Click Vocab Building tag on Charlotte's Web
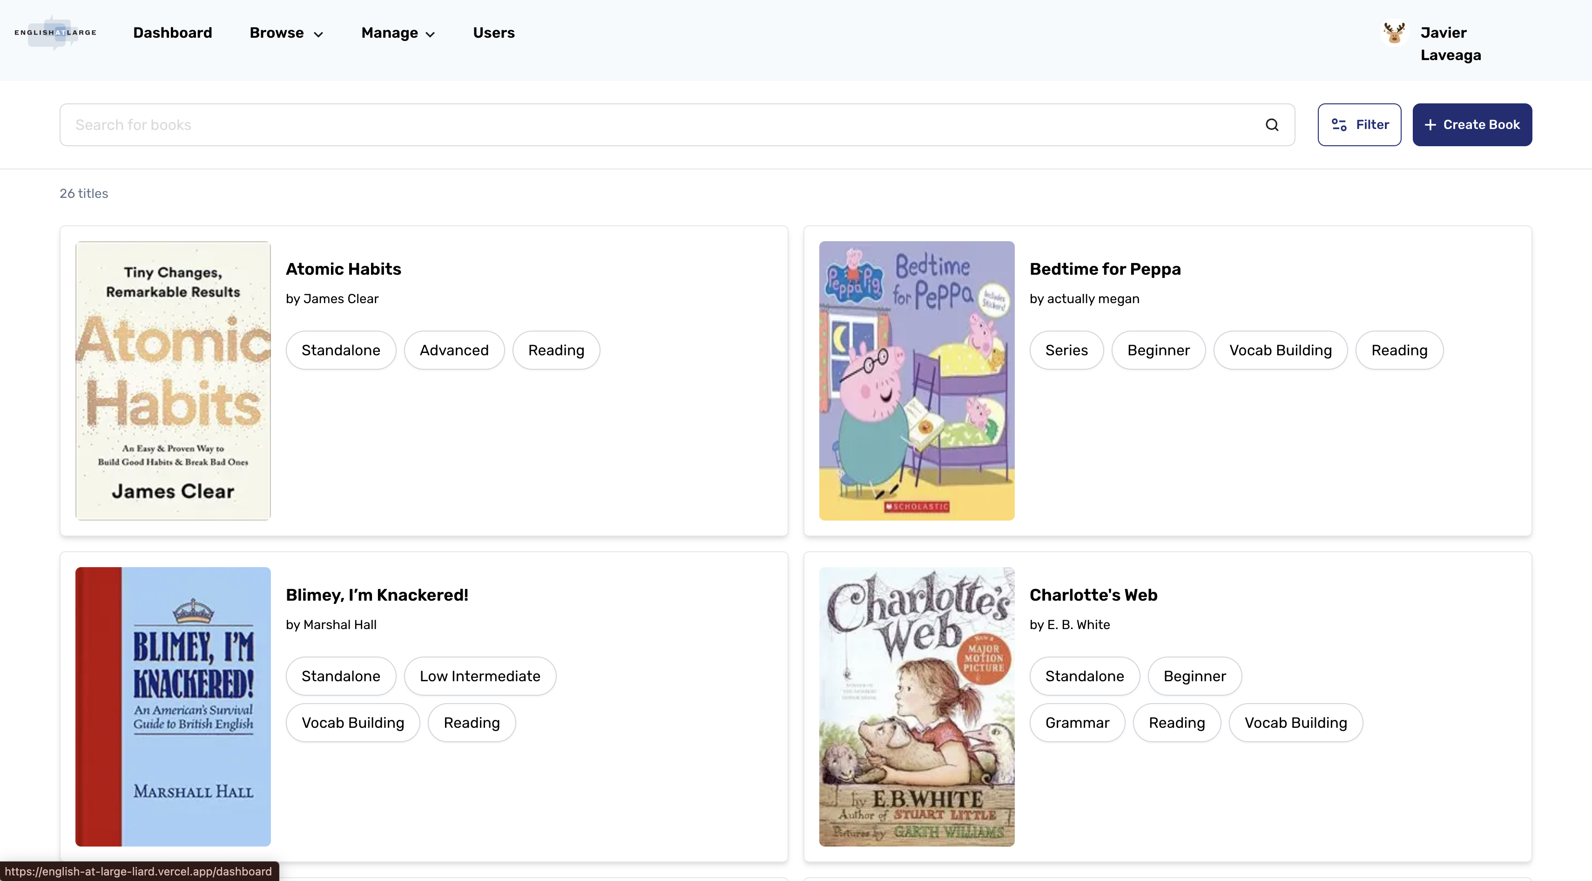Viewport: 1592px width, 881px height. click(1295, 723)
